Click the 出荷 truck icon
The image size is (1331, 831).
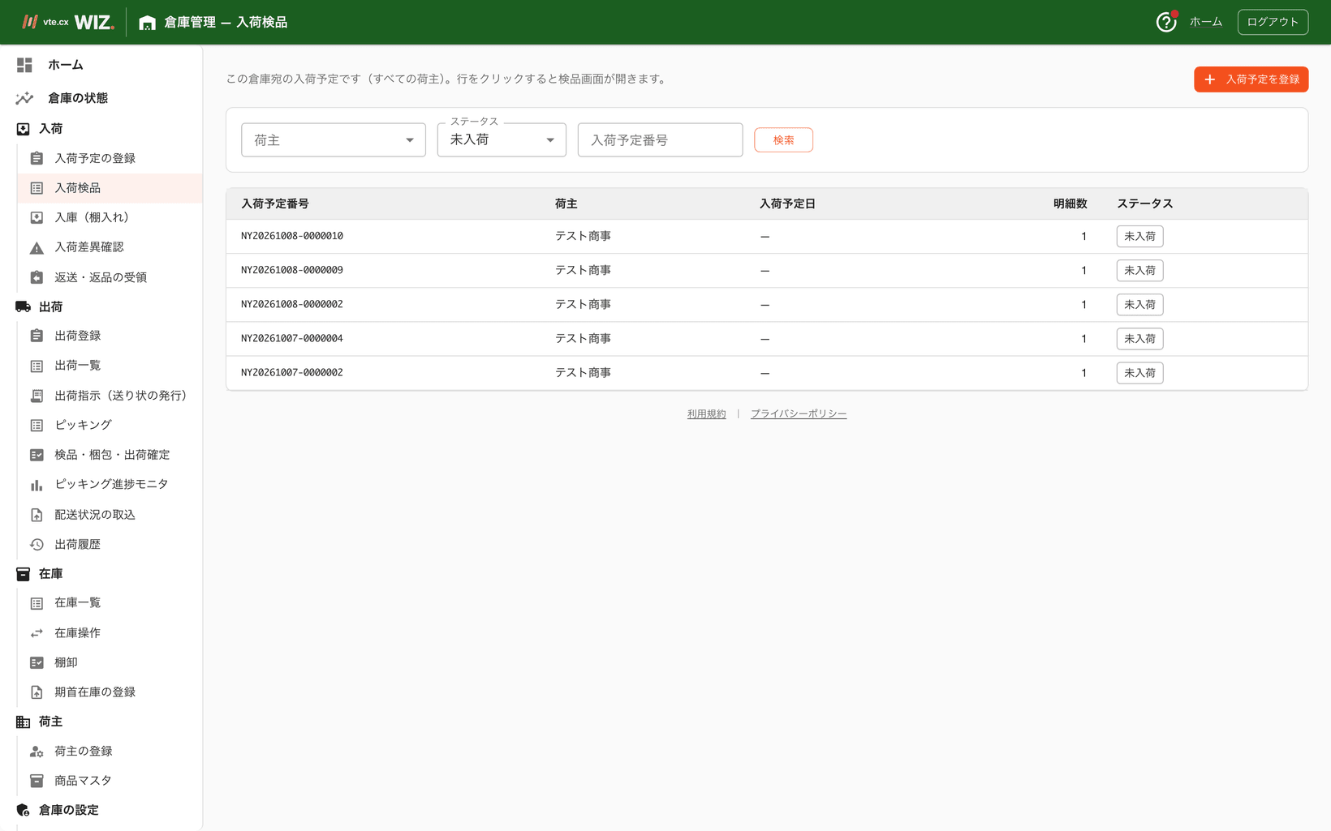(23, 306)
